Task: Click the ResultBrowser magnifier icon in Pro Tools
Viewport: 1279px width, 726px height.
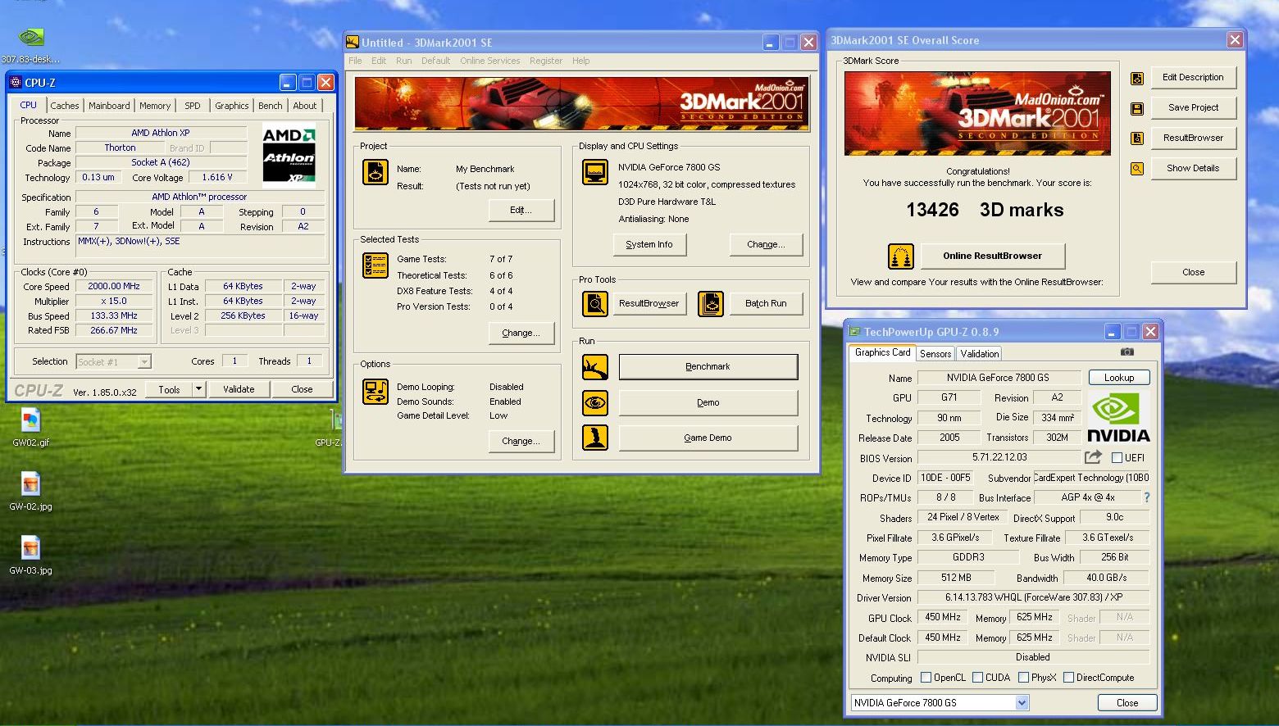Action: (595, 304)
